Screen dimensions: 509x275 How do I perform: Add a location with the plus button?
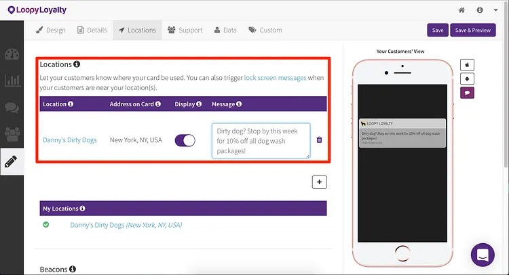(320, 182)
